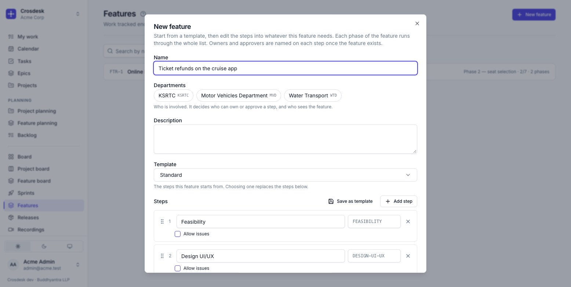Toggle the Motor Vehicles Department chip

[239, 96]
